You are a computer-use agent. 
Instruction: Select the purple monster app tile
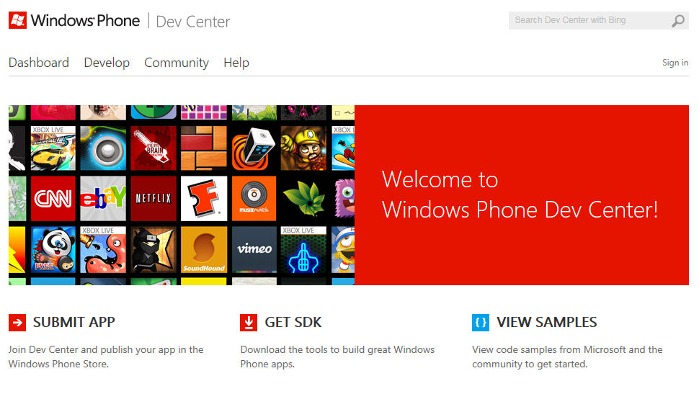pyautogui.click(x=343, y=198)
